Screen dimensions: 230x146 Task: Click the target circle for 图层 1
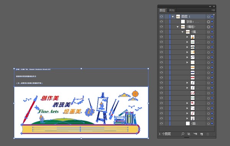208,16
